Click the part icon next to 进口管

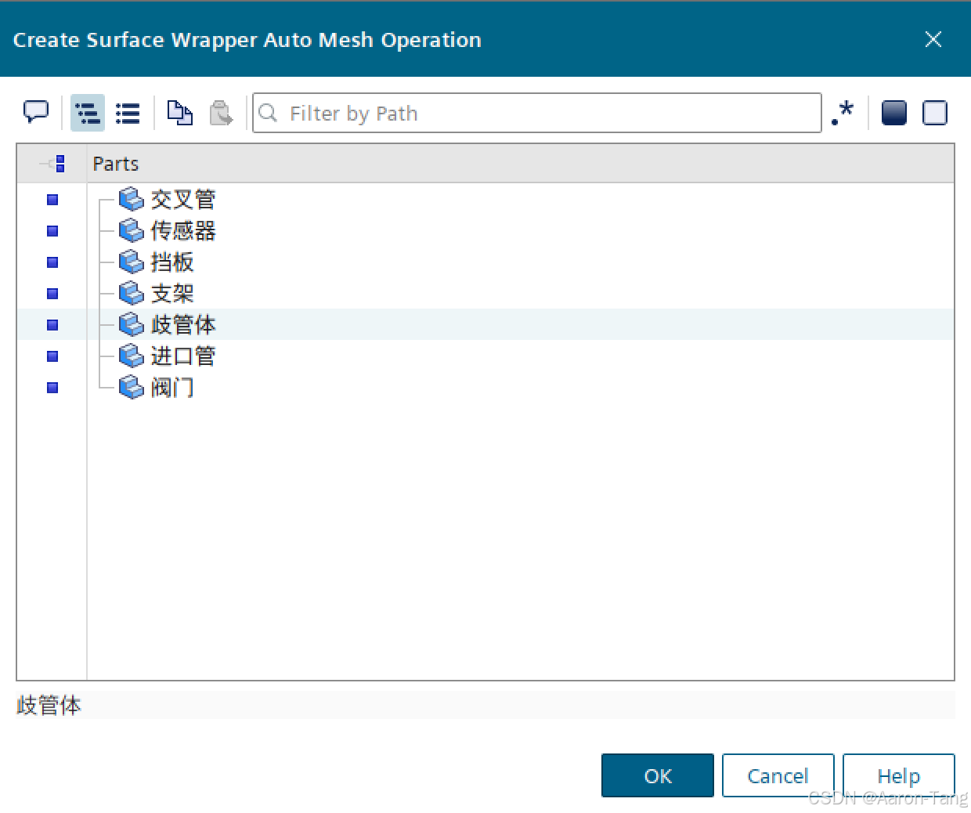[132, 356]
